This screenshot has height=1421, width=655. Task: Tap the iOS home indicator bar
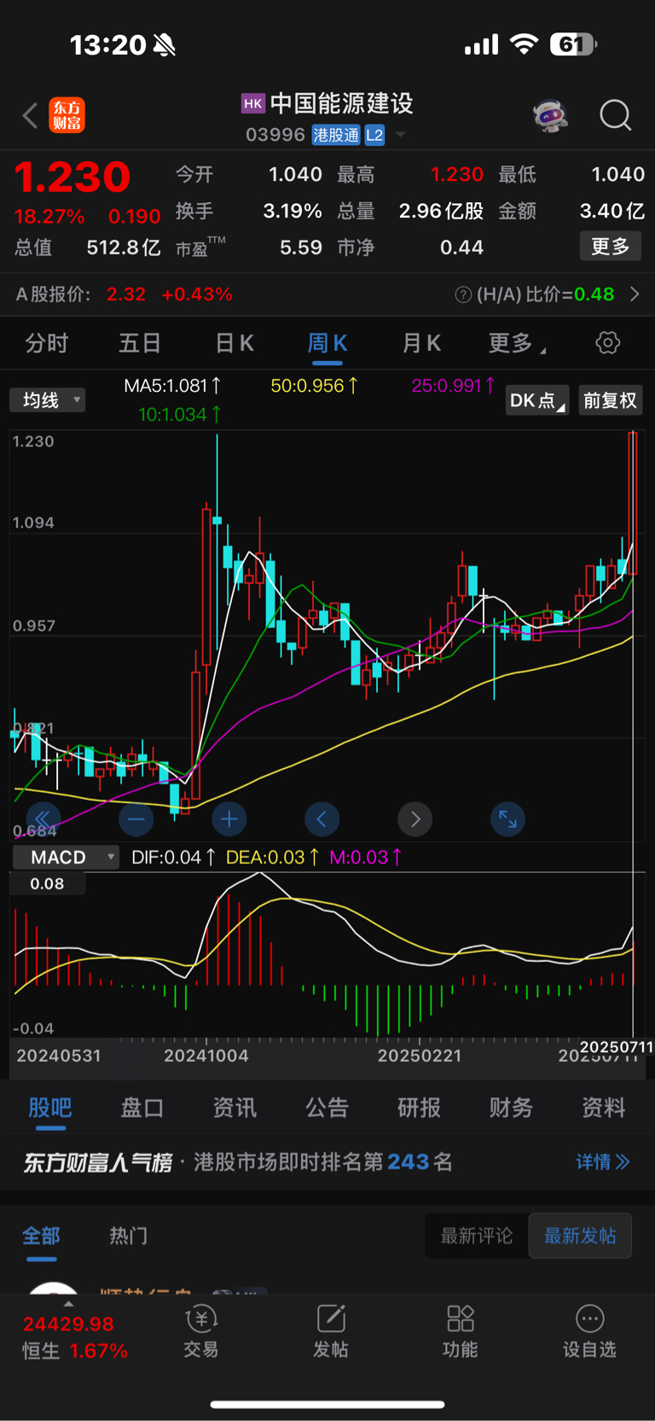(x=327, y=1404)
